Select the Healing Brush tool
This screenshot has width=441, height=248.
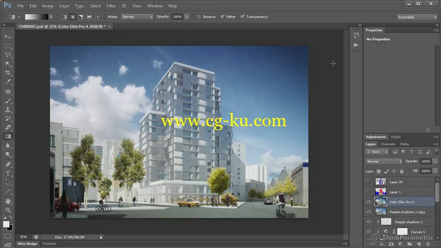pos(8,91)
